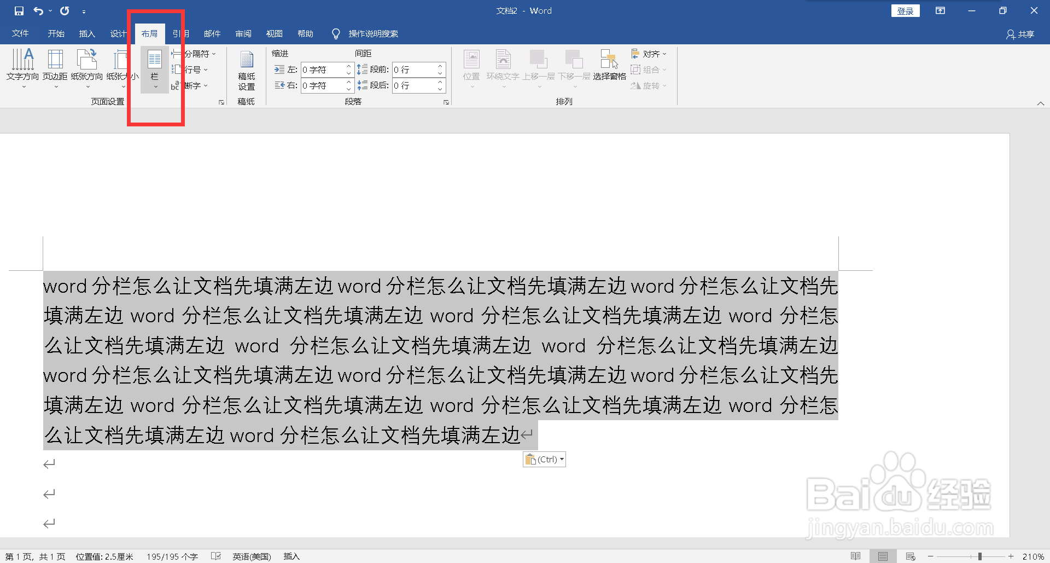
Task: Collapse the ribbon with the chevron
Action: pos(1041,103)
